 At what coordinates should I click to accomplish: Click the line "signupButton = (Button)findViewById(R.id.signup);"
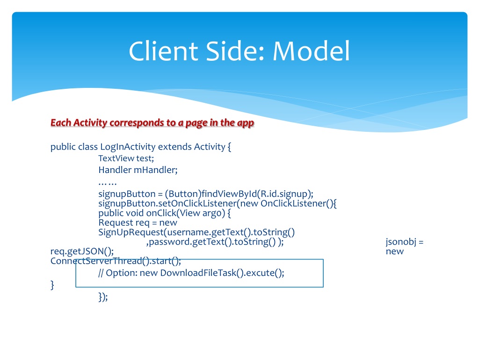point(206,194)
